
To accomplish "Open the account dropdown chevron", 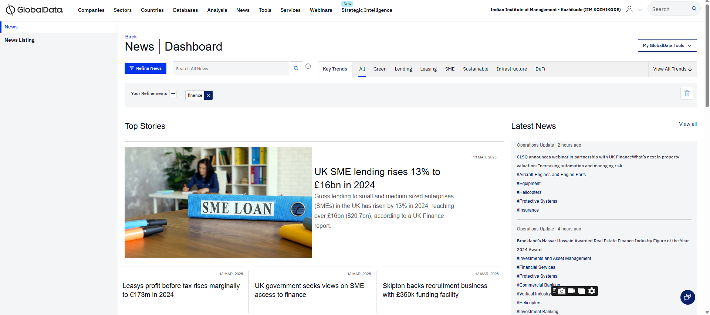I will [x=640, y=10].
